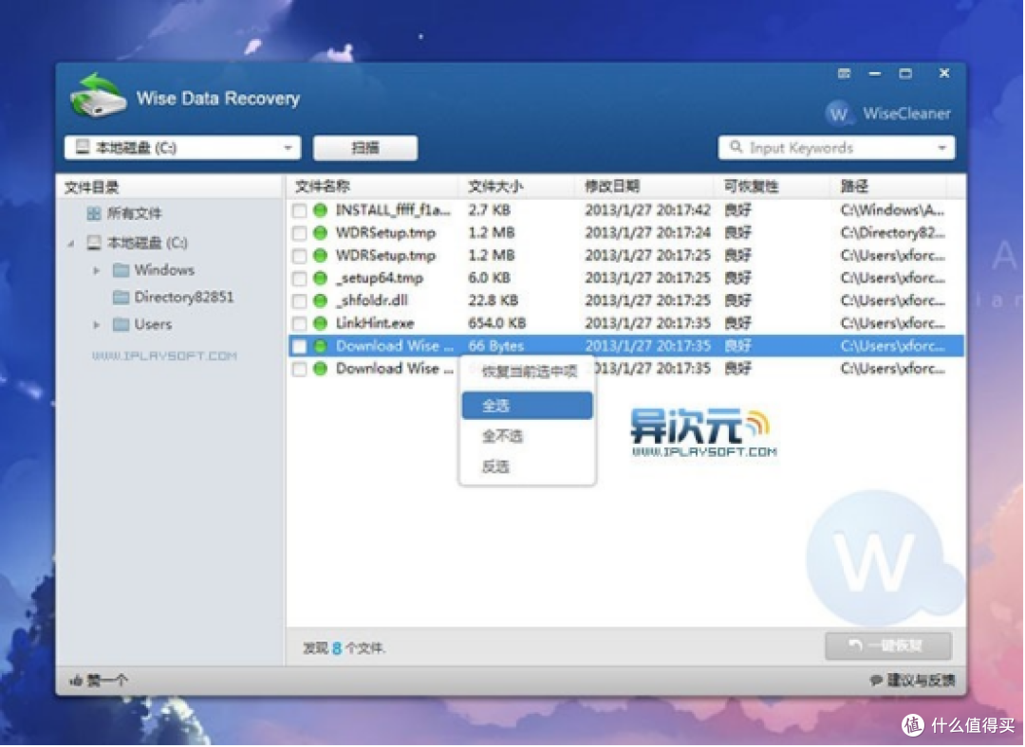
Task: Select 所有文件 in file directory tree
Action: click(134, 213)
